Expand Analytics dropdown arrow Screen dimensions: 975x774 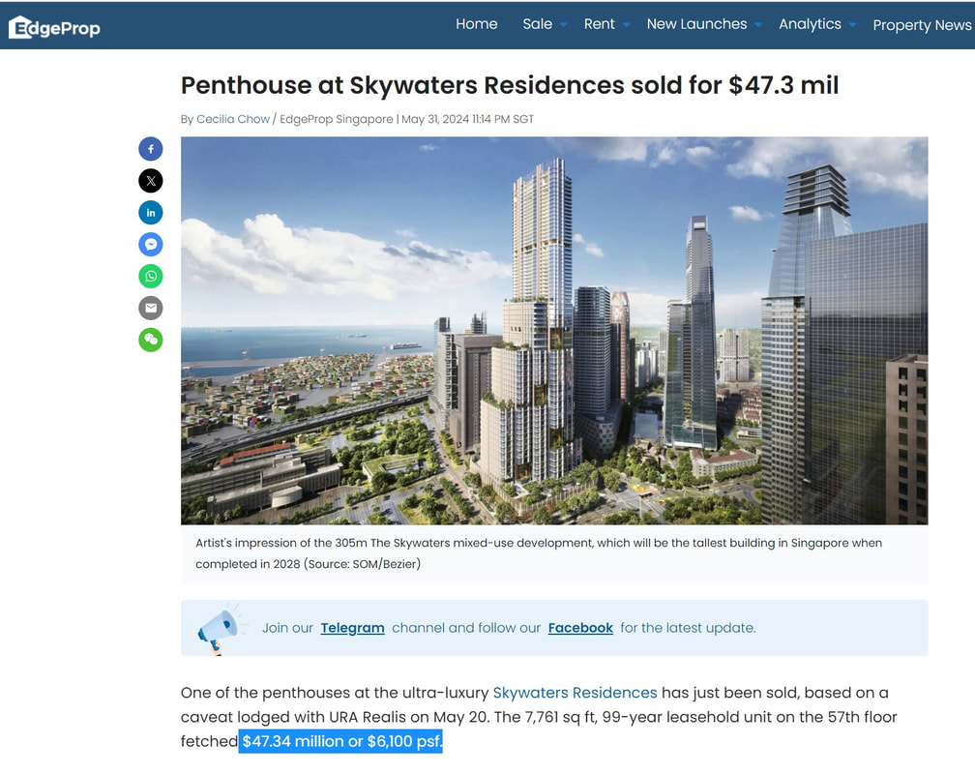852,25
